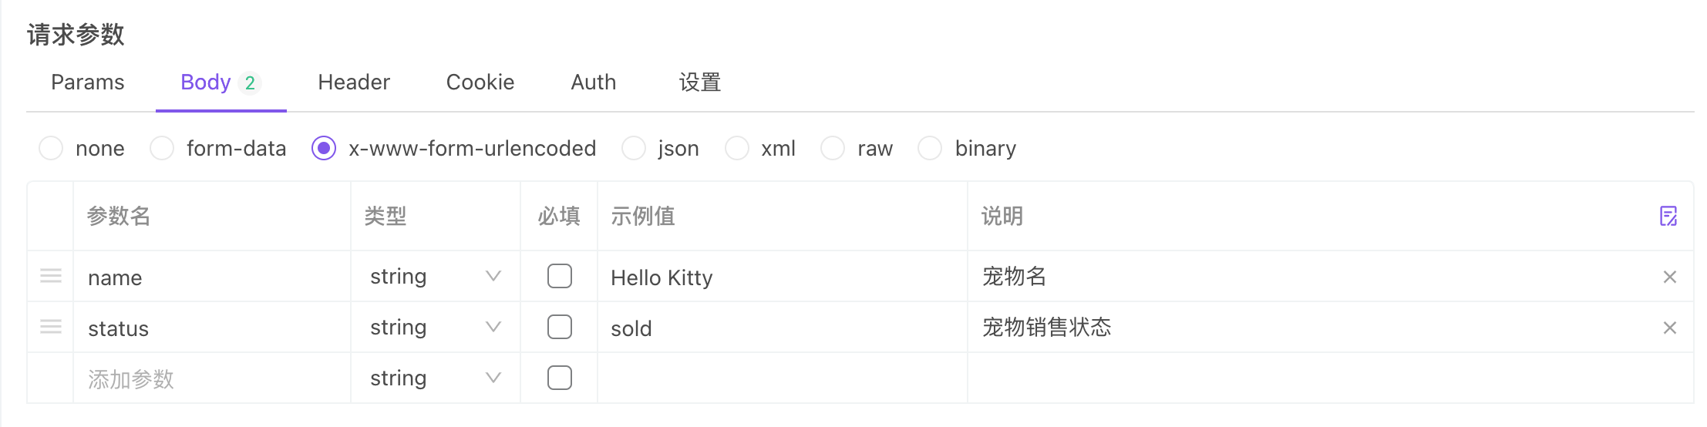Screen dimensions: 1707x427
Task: Toggle required checkbox for name parameter
Action: pyautogui.click(x=559, y=276)
